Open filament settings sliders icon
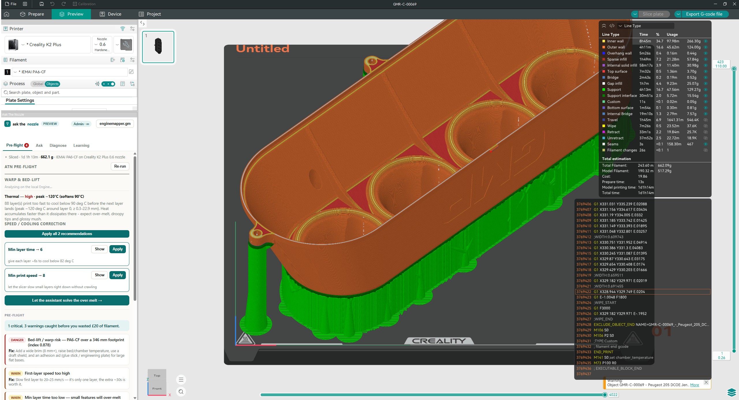739x400 pixels. (x=132, y=60)
